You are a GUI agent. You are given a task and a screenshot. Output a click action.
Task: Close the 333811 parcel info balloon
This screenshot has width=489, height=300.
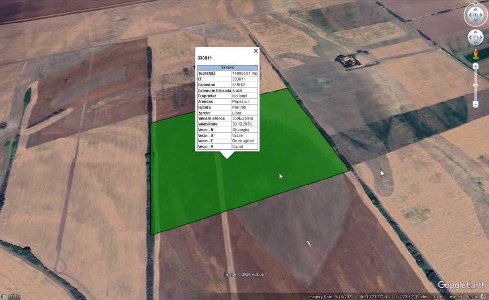(256, 51)
